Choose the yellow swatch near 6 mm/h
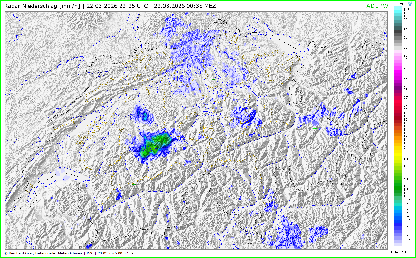Screen dimensions: 416x258 398,156
